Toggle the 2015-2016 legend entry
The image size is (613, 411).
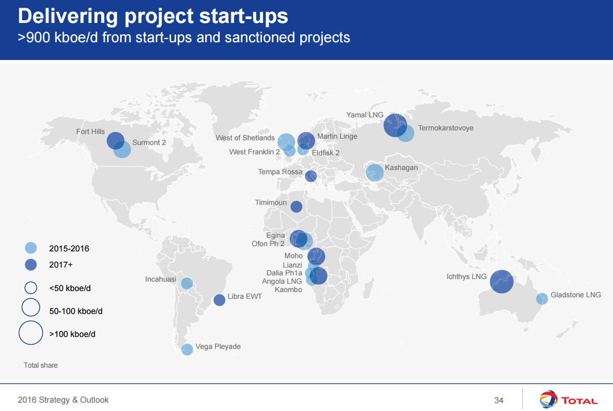point(30,248)
